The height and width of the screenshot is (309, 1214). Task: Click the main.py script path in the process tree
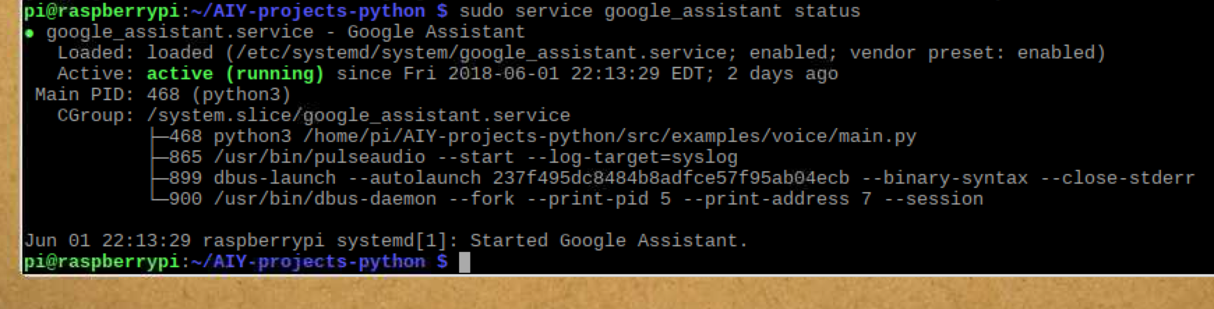tap(609, 136)
